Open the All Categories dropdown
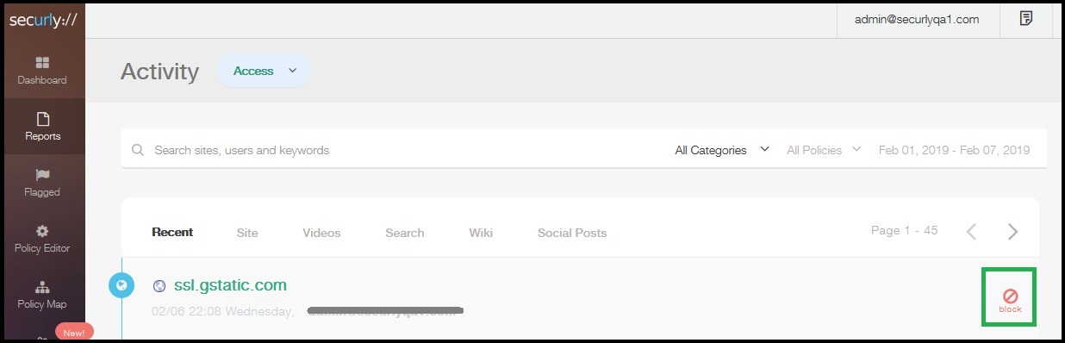 coord(721,150)
